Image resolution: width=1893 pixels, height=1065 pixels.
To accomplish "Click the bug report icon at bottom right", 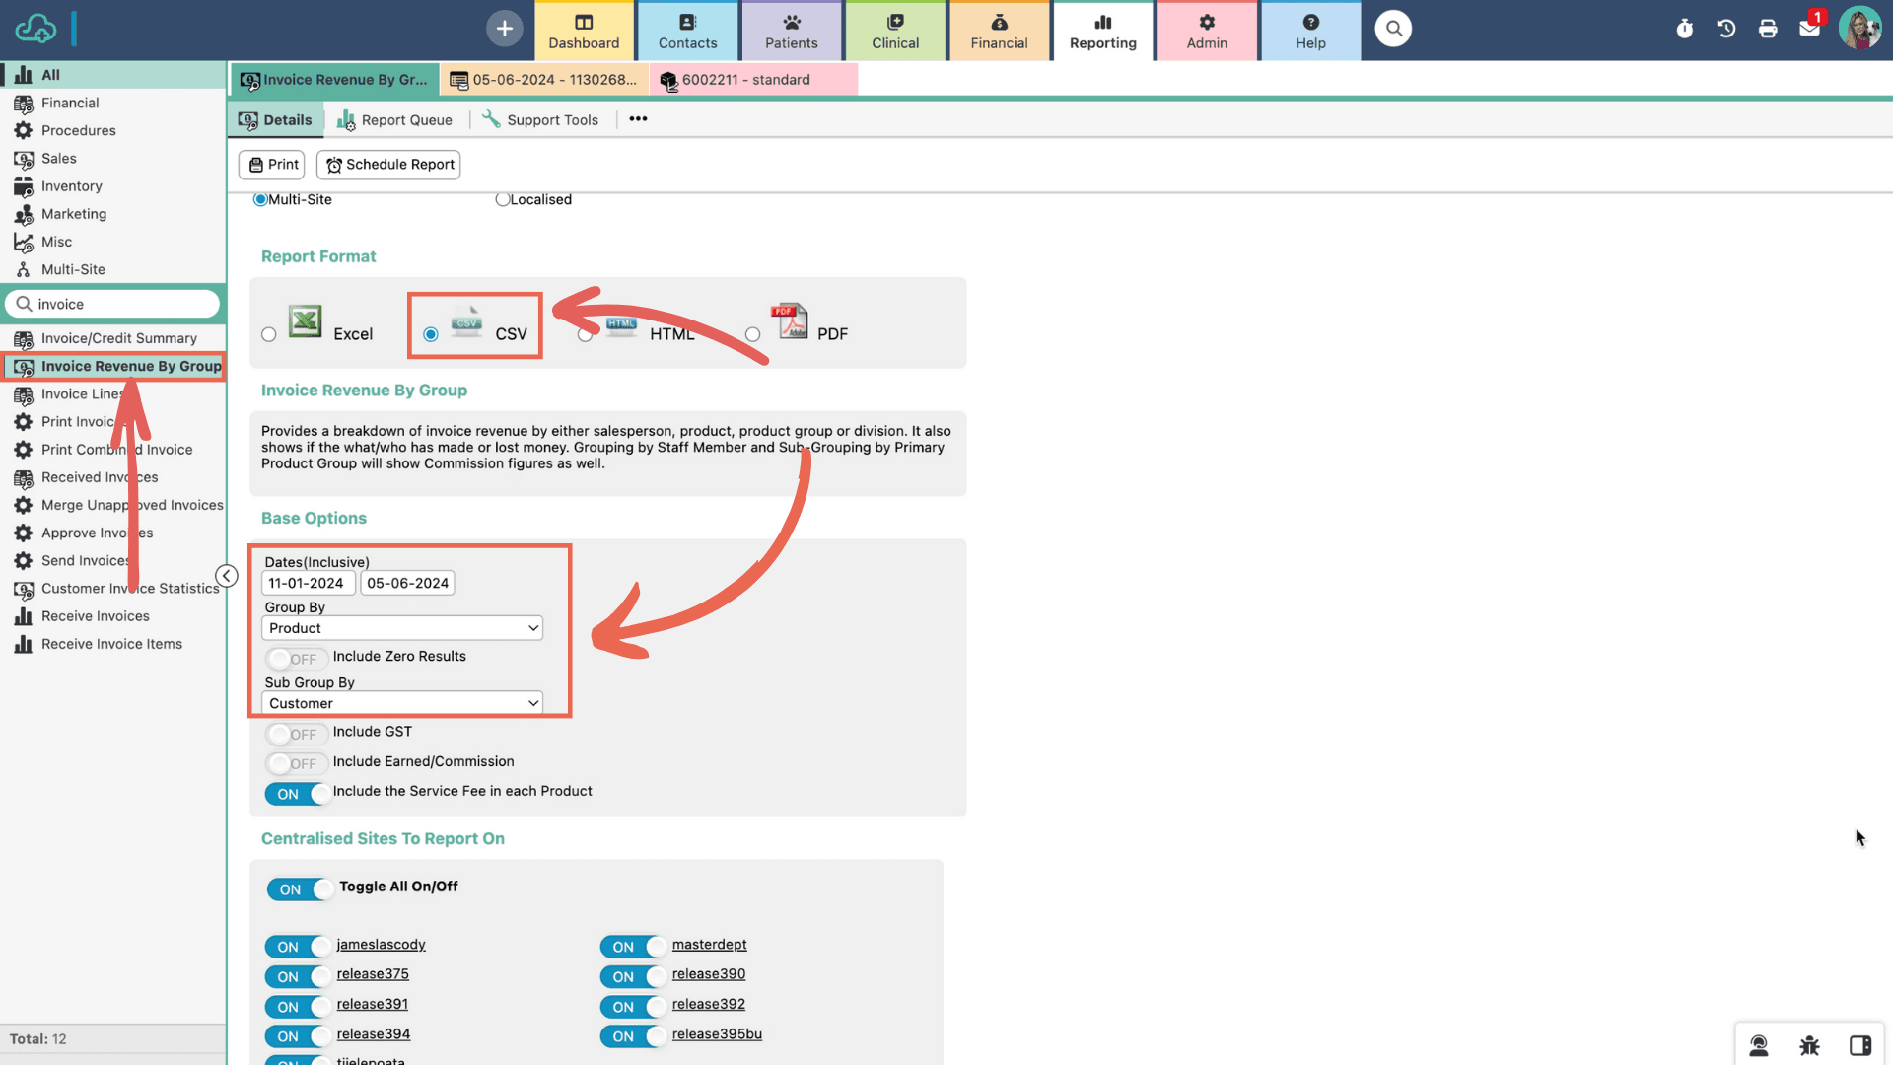I will [1809, 1045].
